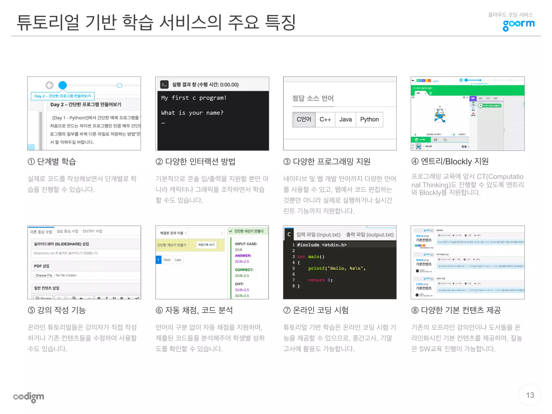
Task: Click the codigm logo at bottom left
Action: click(29, 397)
